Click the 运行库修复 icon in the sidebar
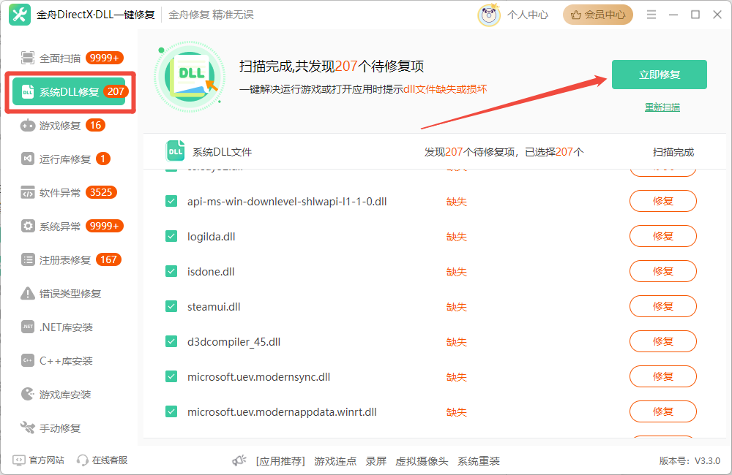 coord(28,159)
